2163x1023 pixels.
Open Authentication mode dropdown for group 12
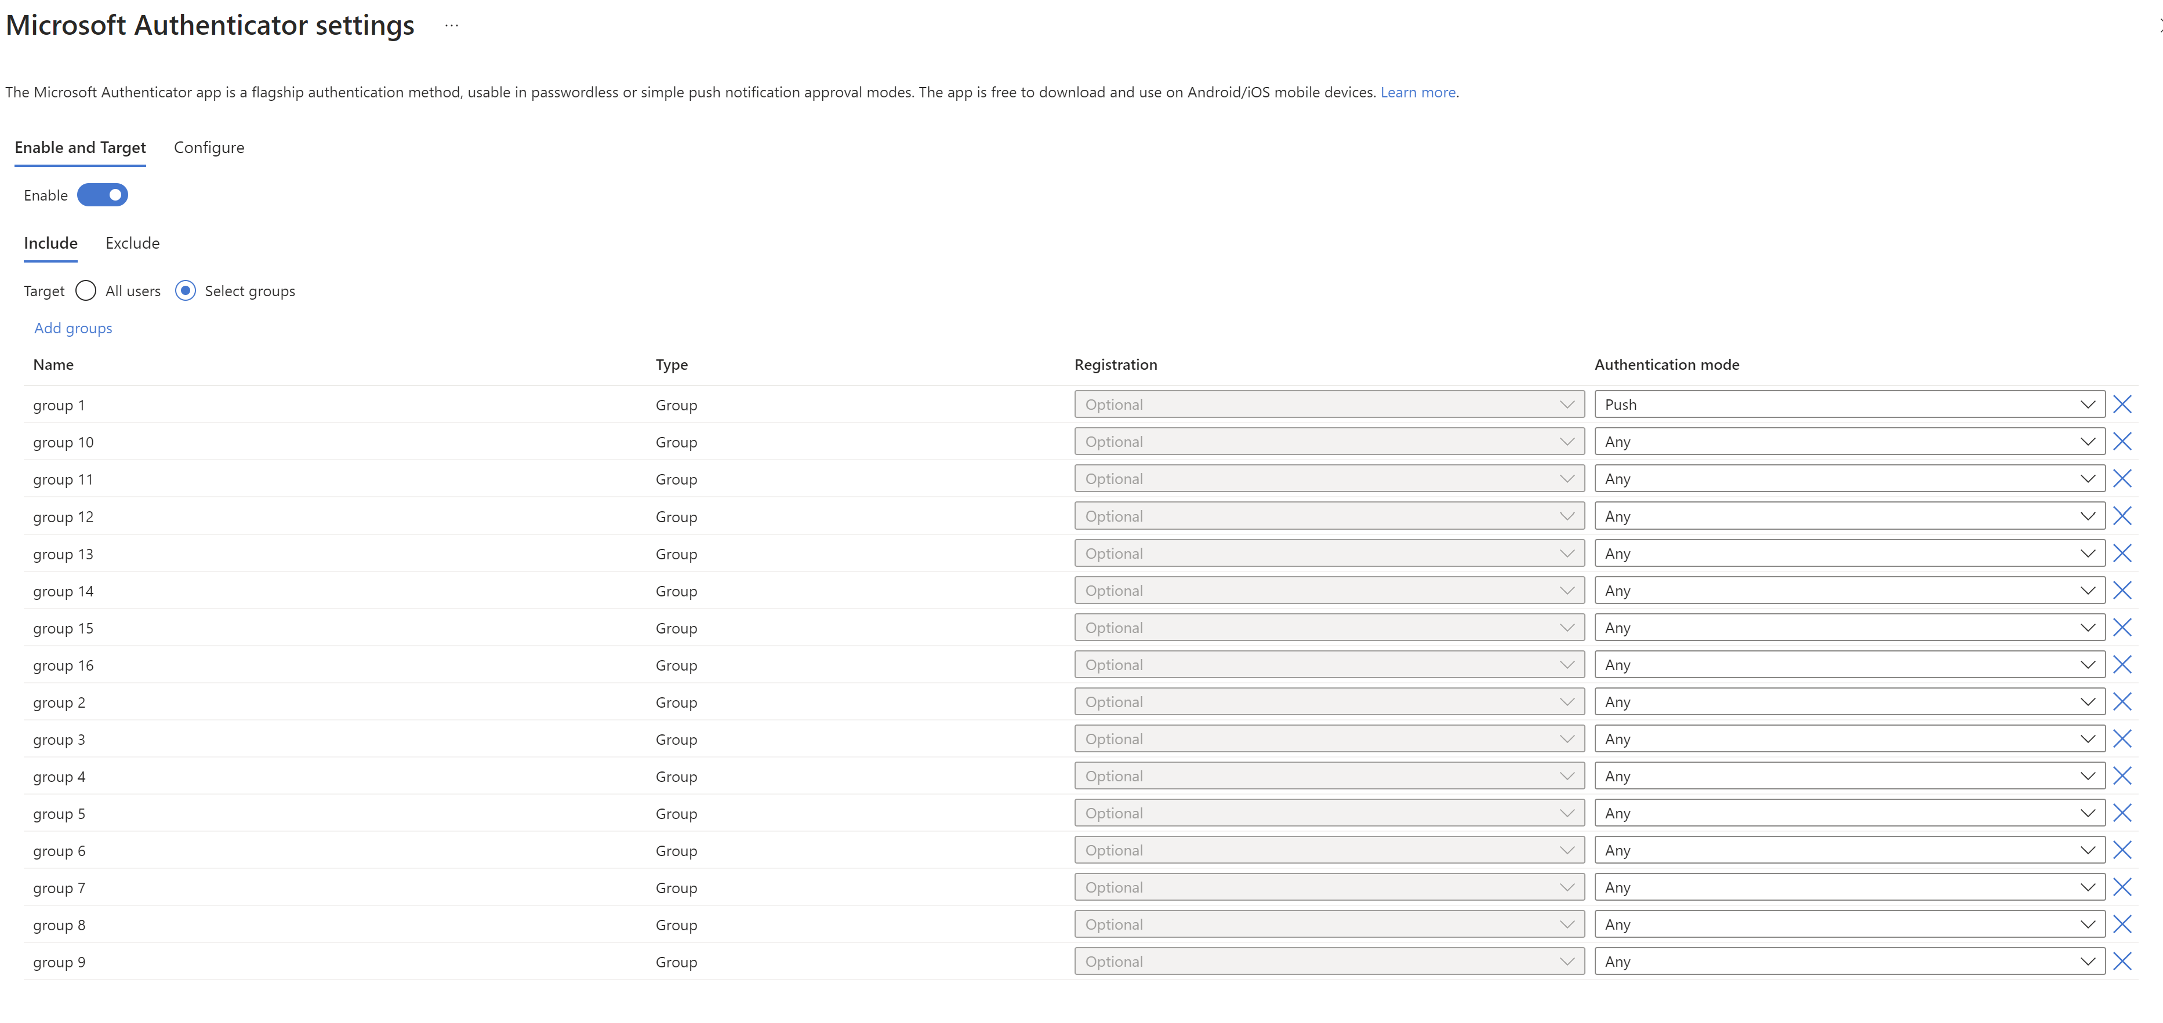(1849, 516)
